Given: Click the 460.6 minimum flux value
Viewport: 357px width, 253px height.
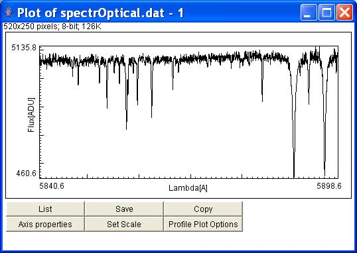Looking at the screenshot, I should click(x=26, y=174).
